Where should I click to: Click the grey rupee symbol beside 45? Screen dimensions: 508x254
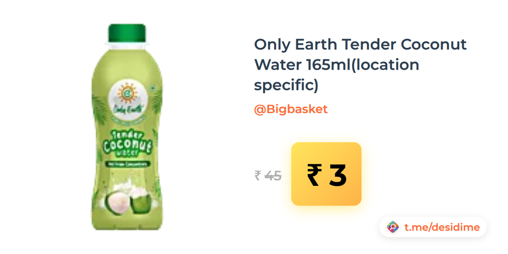[x=258, y=175]
